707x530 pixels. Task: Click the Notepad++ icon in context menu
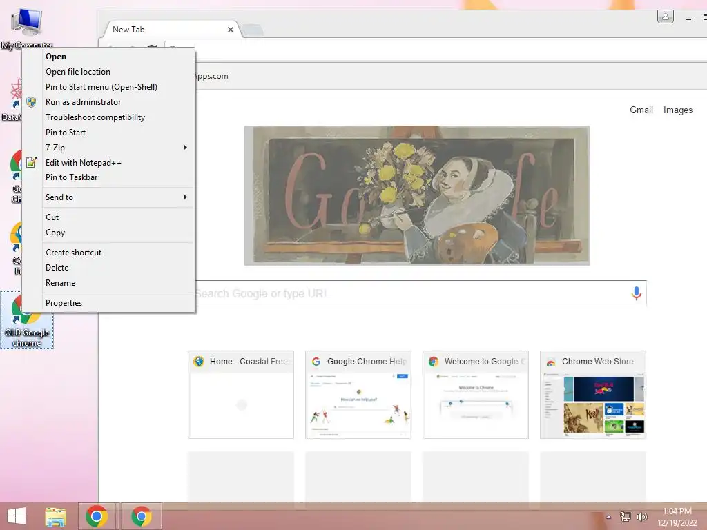tap(30, 162)
